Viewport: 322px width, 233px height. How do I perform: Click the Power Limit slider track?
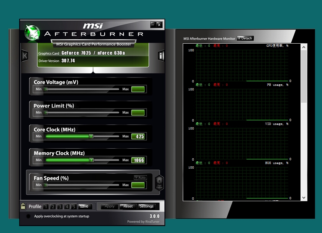82,113
